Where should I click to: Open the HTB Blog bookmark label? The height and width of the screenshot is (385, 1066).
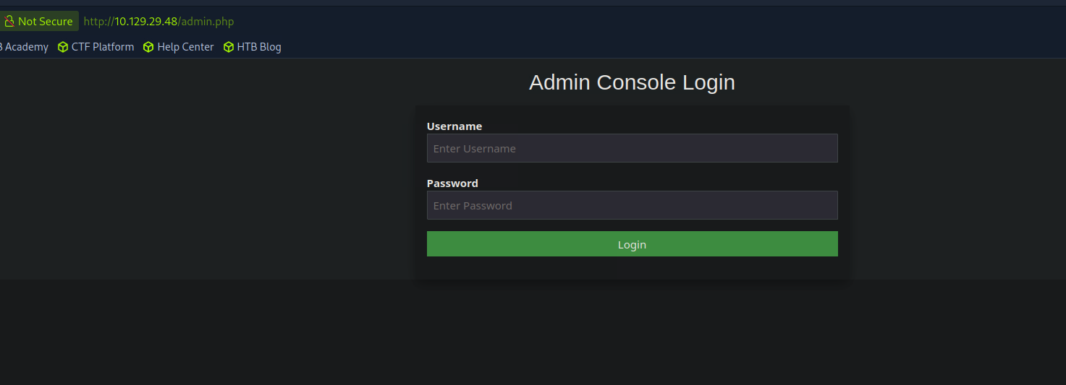pos(259,47)
